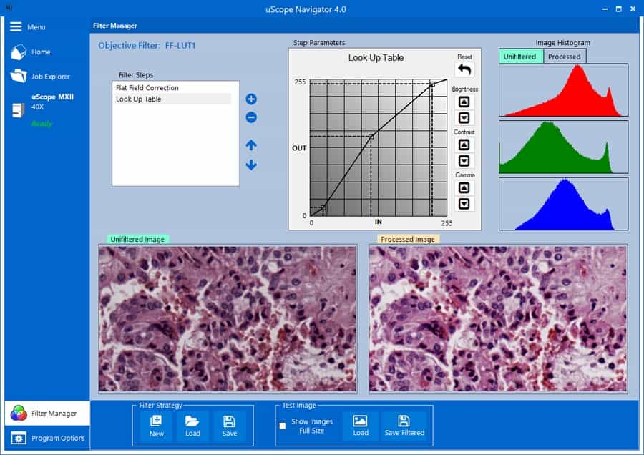Open Job Explorer from the sidebar
This screenshot has width=644, height=455.
click(x=50, y=77)
